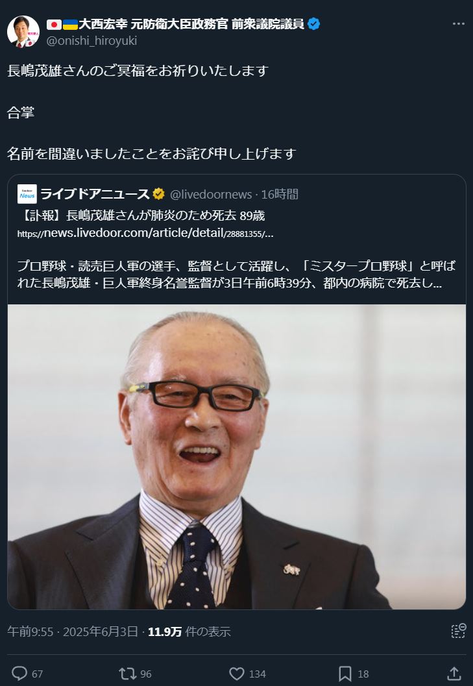Click the gold verified badge on ライブドアニュース

159,194
